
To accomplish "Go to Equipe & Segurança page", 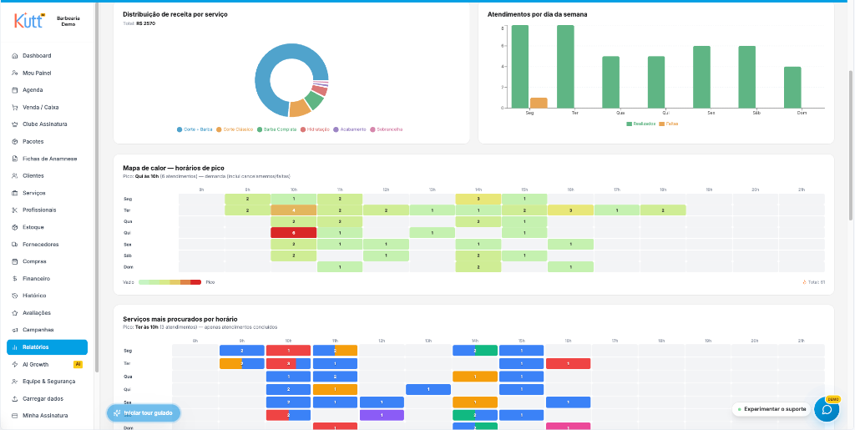I will tap(47, 382).
